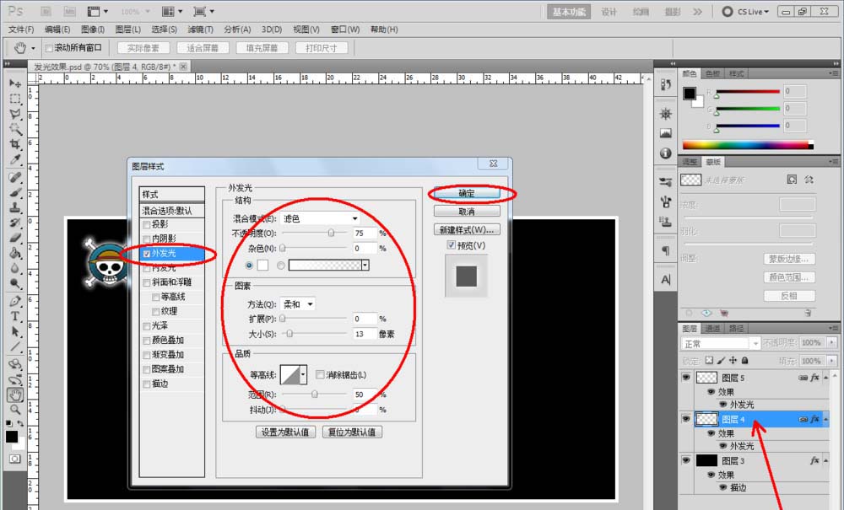This screenshot has width=844, height=510.
Task: Select the Crop tool
Action: [15, 144]
